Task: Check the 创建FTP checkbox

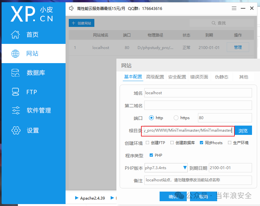Action: pyautogui.click(x=147, y=143)
